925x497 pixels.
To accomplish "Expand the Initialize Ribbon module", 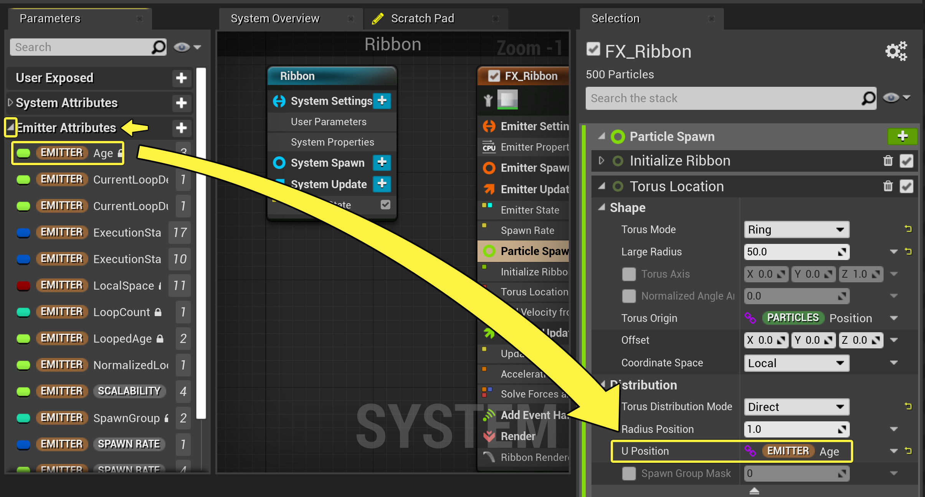I will (x=601, y=161).
